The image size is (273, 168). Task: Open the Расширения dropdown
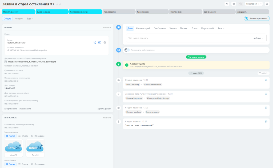254,4
